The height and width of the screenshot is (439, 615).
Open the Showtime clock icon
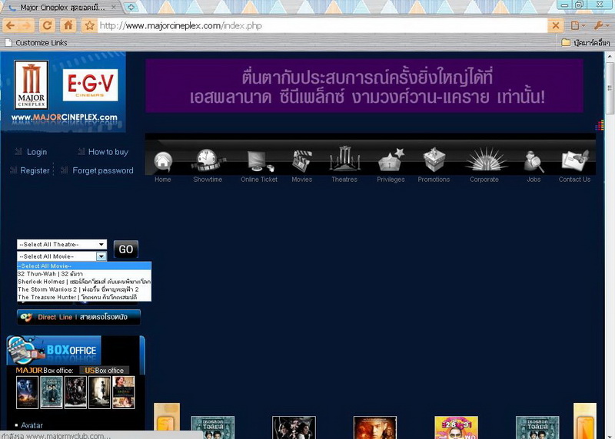pyautogui.click(x=208, y=160)
